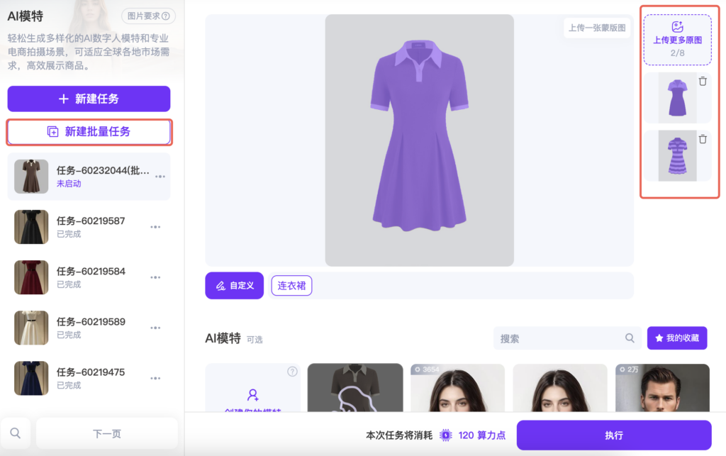The height and width of the screenshot is (456, 726).
Task: Select the 连衣裙 tag
Action: coord(291,286)
